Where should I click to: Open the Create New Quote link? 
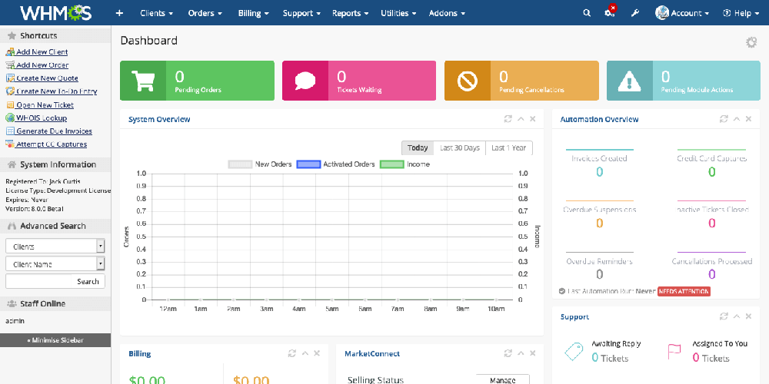click(x=47, y=78)
